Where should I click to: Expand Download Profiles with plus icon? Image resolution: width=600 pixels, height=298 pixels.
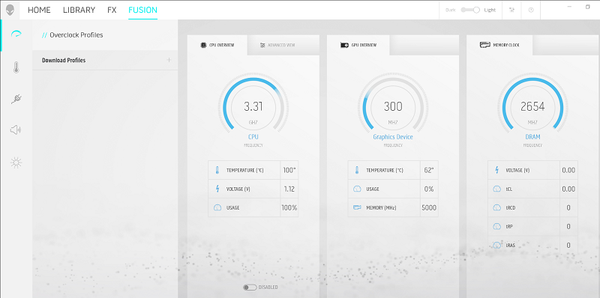(169, 60)
